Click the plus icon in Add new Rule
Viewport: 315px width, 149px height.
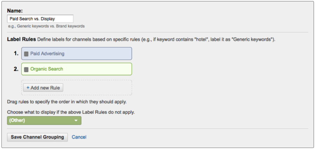tap(28, 87)
